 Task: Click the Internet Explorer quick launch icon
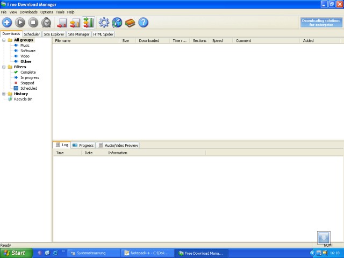coord(55,253)
